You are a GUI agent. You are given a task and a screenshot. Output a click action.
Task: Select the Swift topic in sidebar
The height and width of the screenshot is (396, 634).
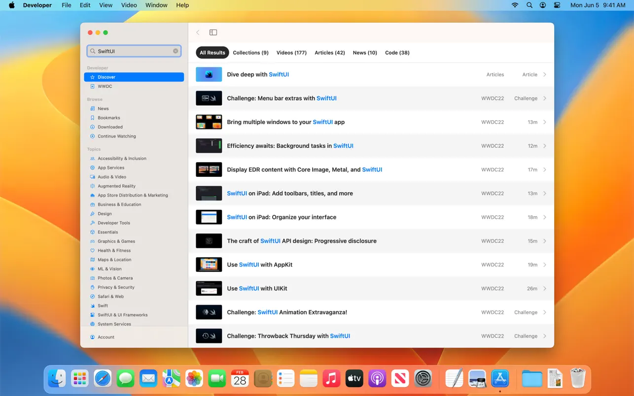pyautogui.click(x=134, y=305)
